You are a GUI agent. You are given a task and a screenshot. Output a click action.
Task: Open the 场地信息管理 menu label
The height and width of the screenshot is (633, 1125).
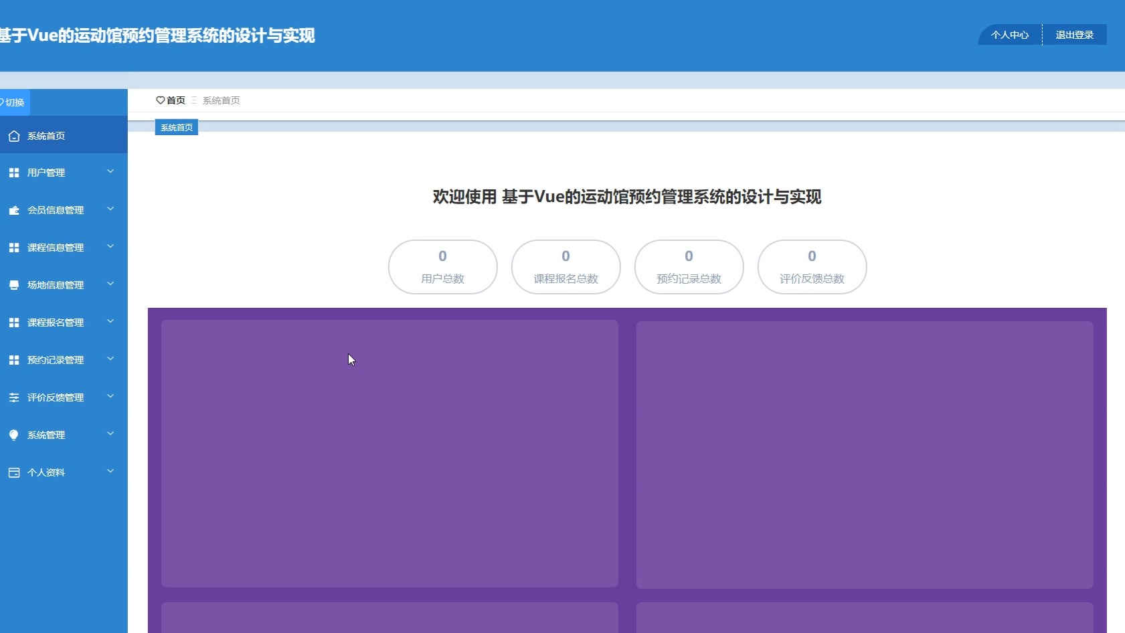coord(56,285)
